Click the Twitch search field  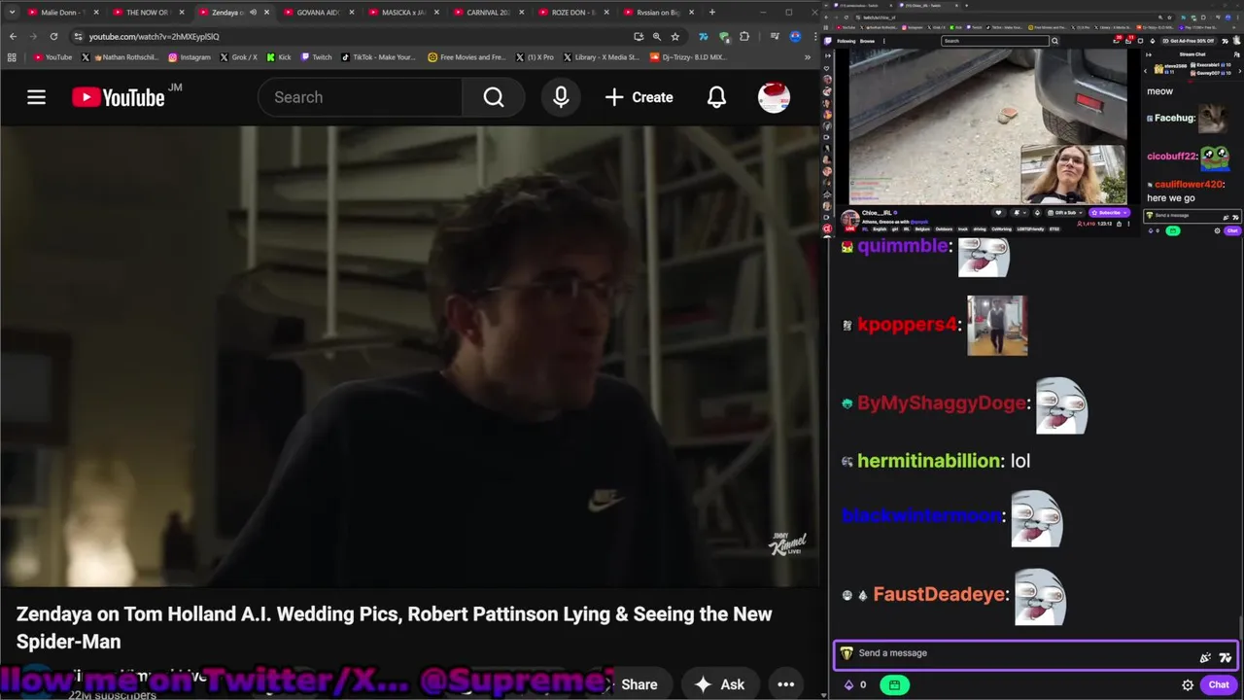pos(994,41)
